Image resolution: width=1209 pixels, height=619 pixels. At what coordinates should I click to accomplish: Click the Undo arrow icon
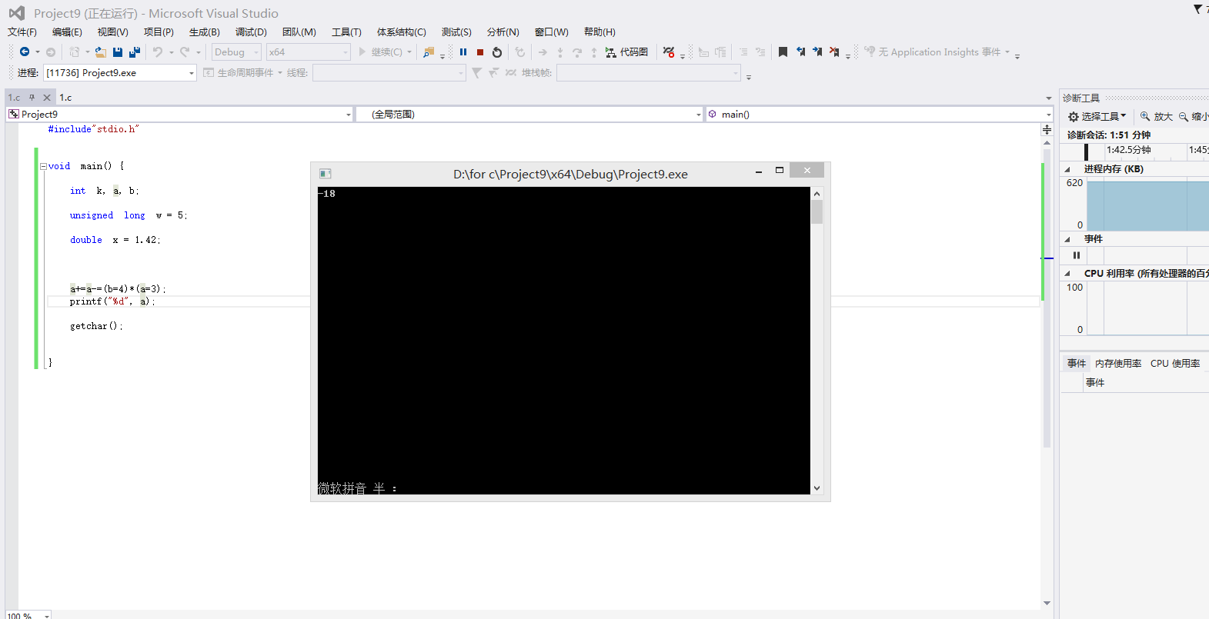pyautogui.click(x=158, y=52)
